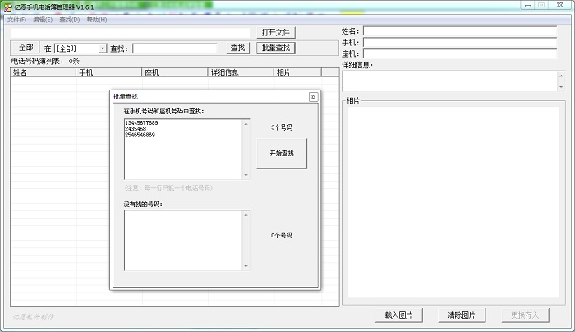This screenshot has height=332, width=575.
Task: Close the 批量查找 dialog
Action: coord(313,97)
